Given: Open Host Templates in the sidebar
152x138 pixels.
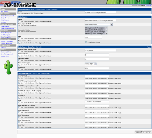Looking at the screenshot, I should pos(6,35).
